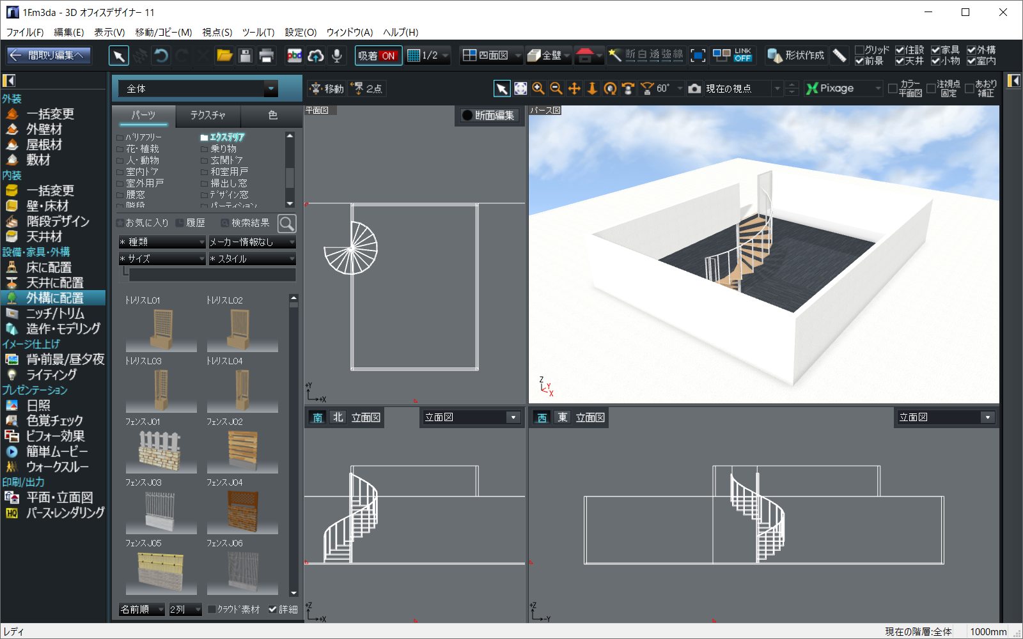Viewport: 1023px width, 639px height.
Task: Click the parts search magnifier icon
Action: coord(287,223)
